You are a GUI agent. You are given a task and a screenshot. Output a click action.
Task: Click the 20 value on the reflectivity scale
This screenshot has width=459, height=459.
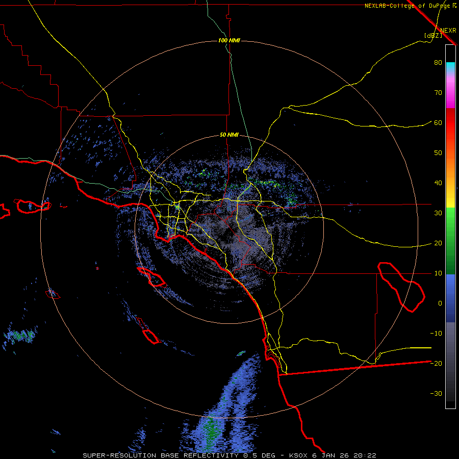coord(438,243)
